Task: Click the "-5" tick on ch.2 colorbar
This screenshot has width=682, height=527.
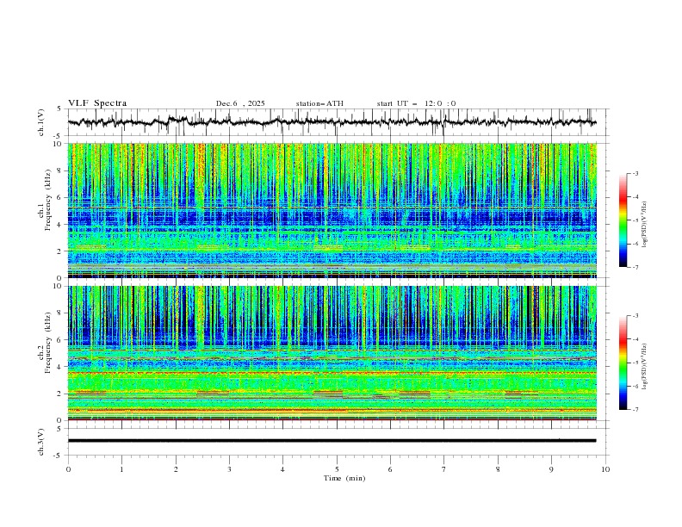Action: [635, 363]
